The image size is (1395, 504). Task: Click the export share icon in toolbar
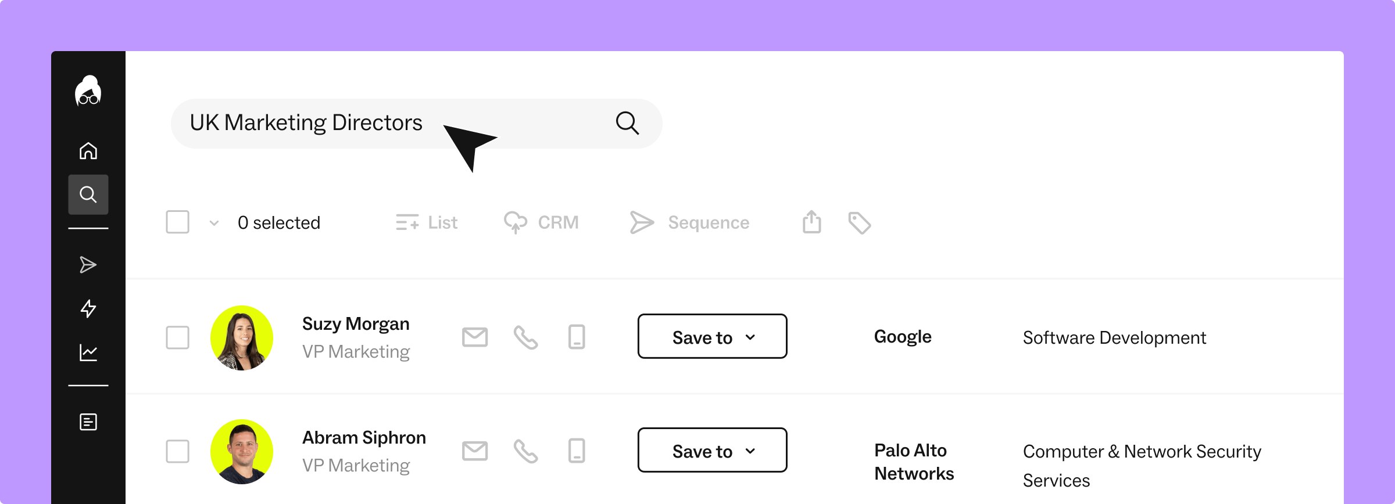812,222
